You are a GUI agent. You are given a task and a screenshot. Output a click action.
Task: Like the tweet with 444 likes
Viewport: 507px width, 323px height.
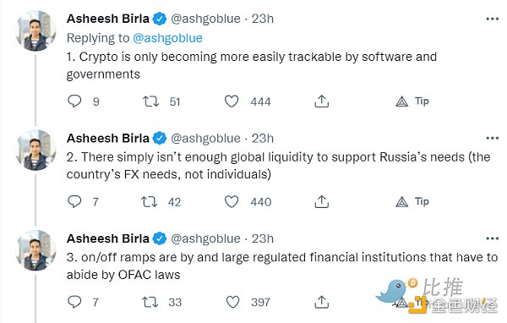[232, 101]
